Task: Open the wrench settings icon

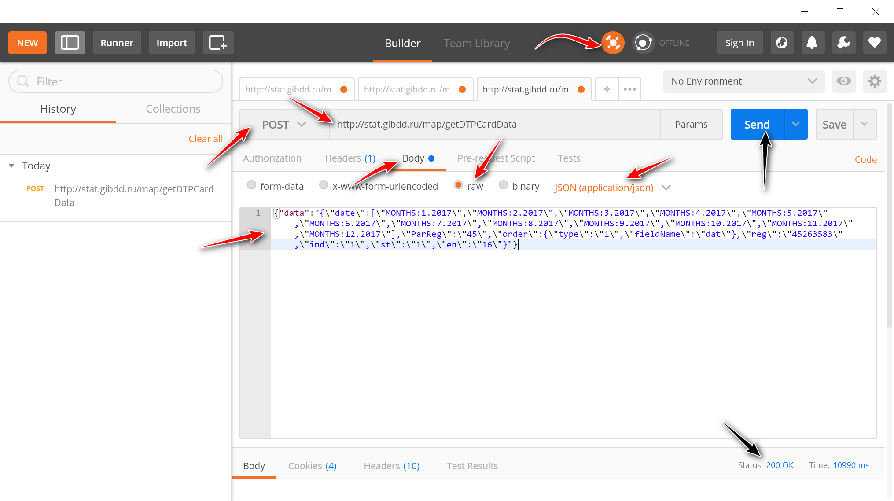Action: pyautogui.click(x=843, y=43)
